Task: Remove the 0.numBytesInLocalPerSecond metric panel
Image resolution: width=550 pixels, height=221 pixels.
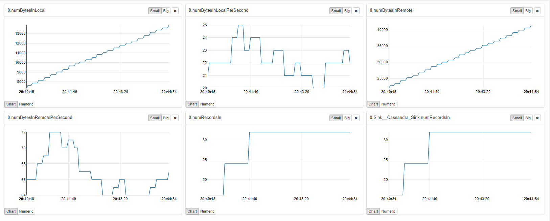Action: 356,11
